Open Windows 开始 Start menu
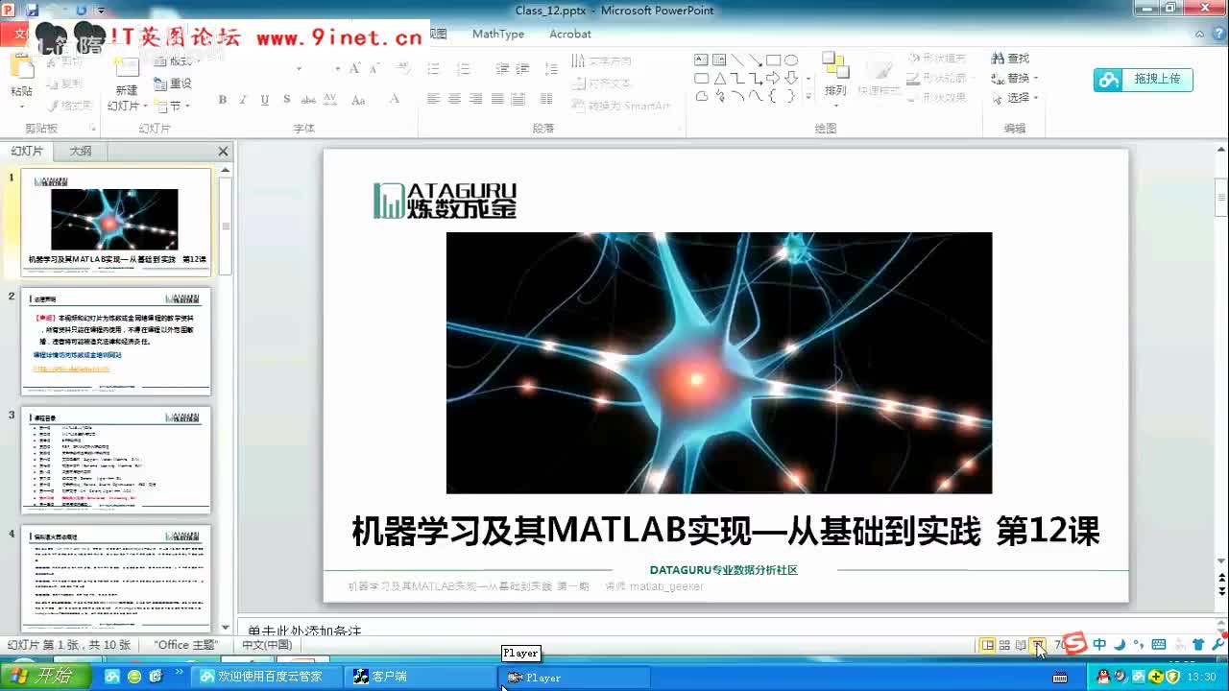This screenshot has width=1229, height=691. pyautogui.click(x=46, y=677)
